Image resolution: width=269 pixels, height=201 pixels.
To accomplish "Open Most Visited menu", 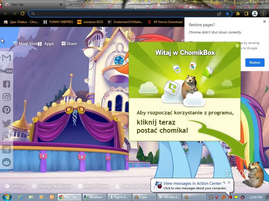I will pos(26,44).
